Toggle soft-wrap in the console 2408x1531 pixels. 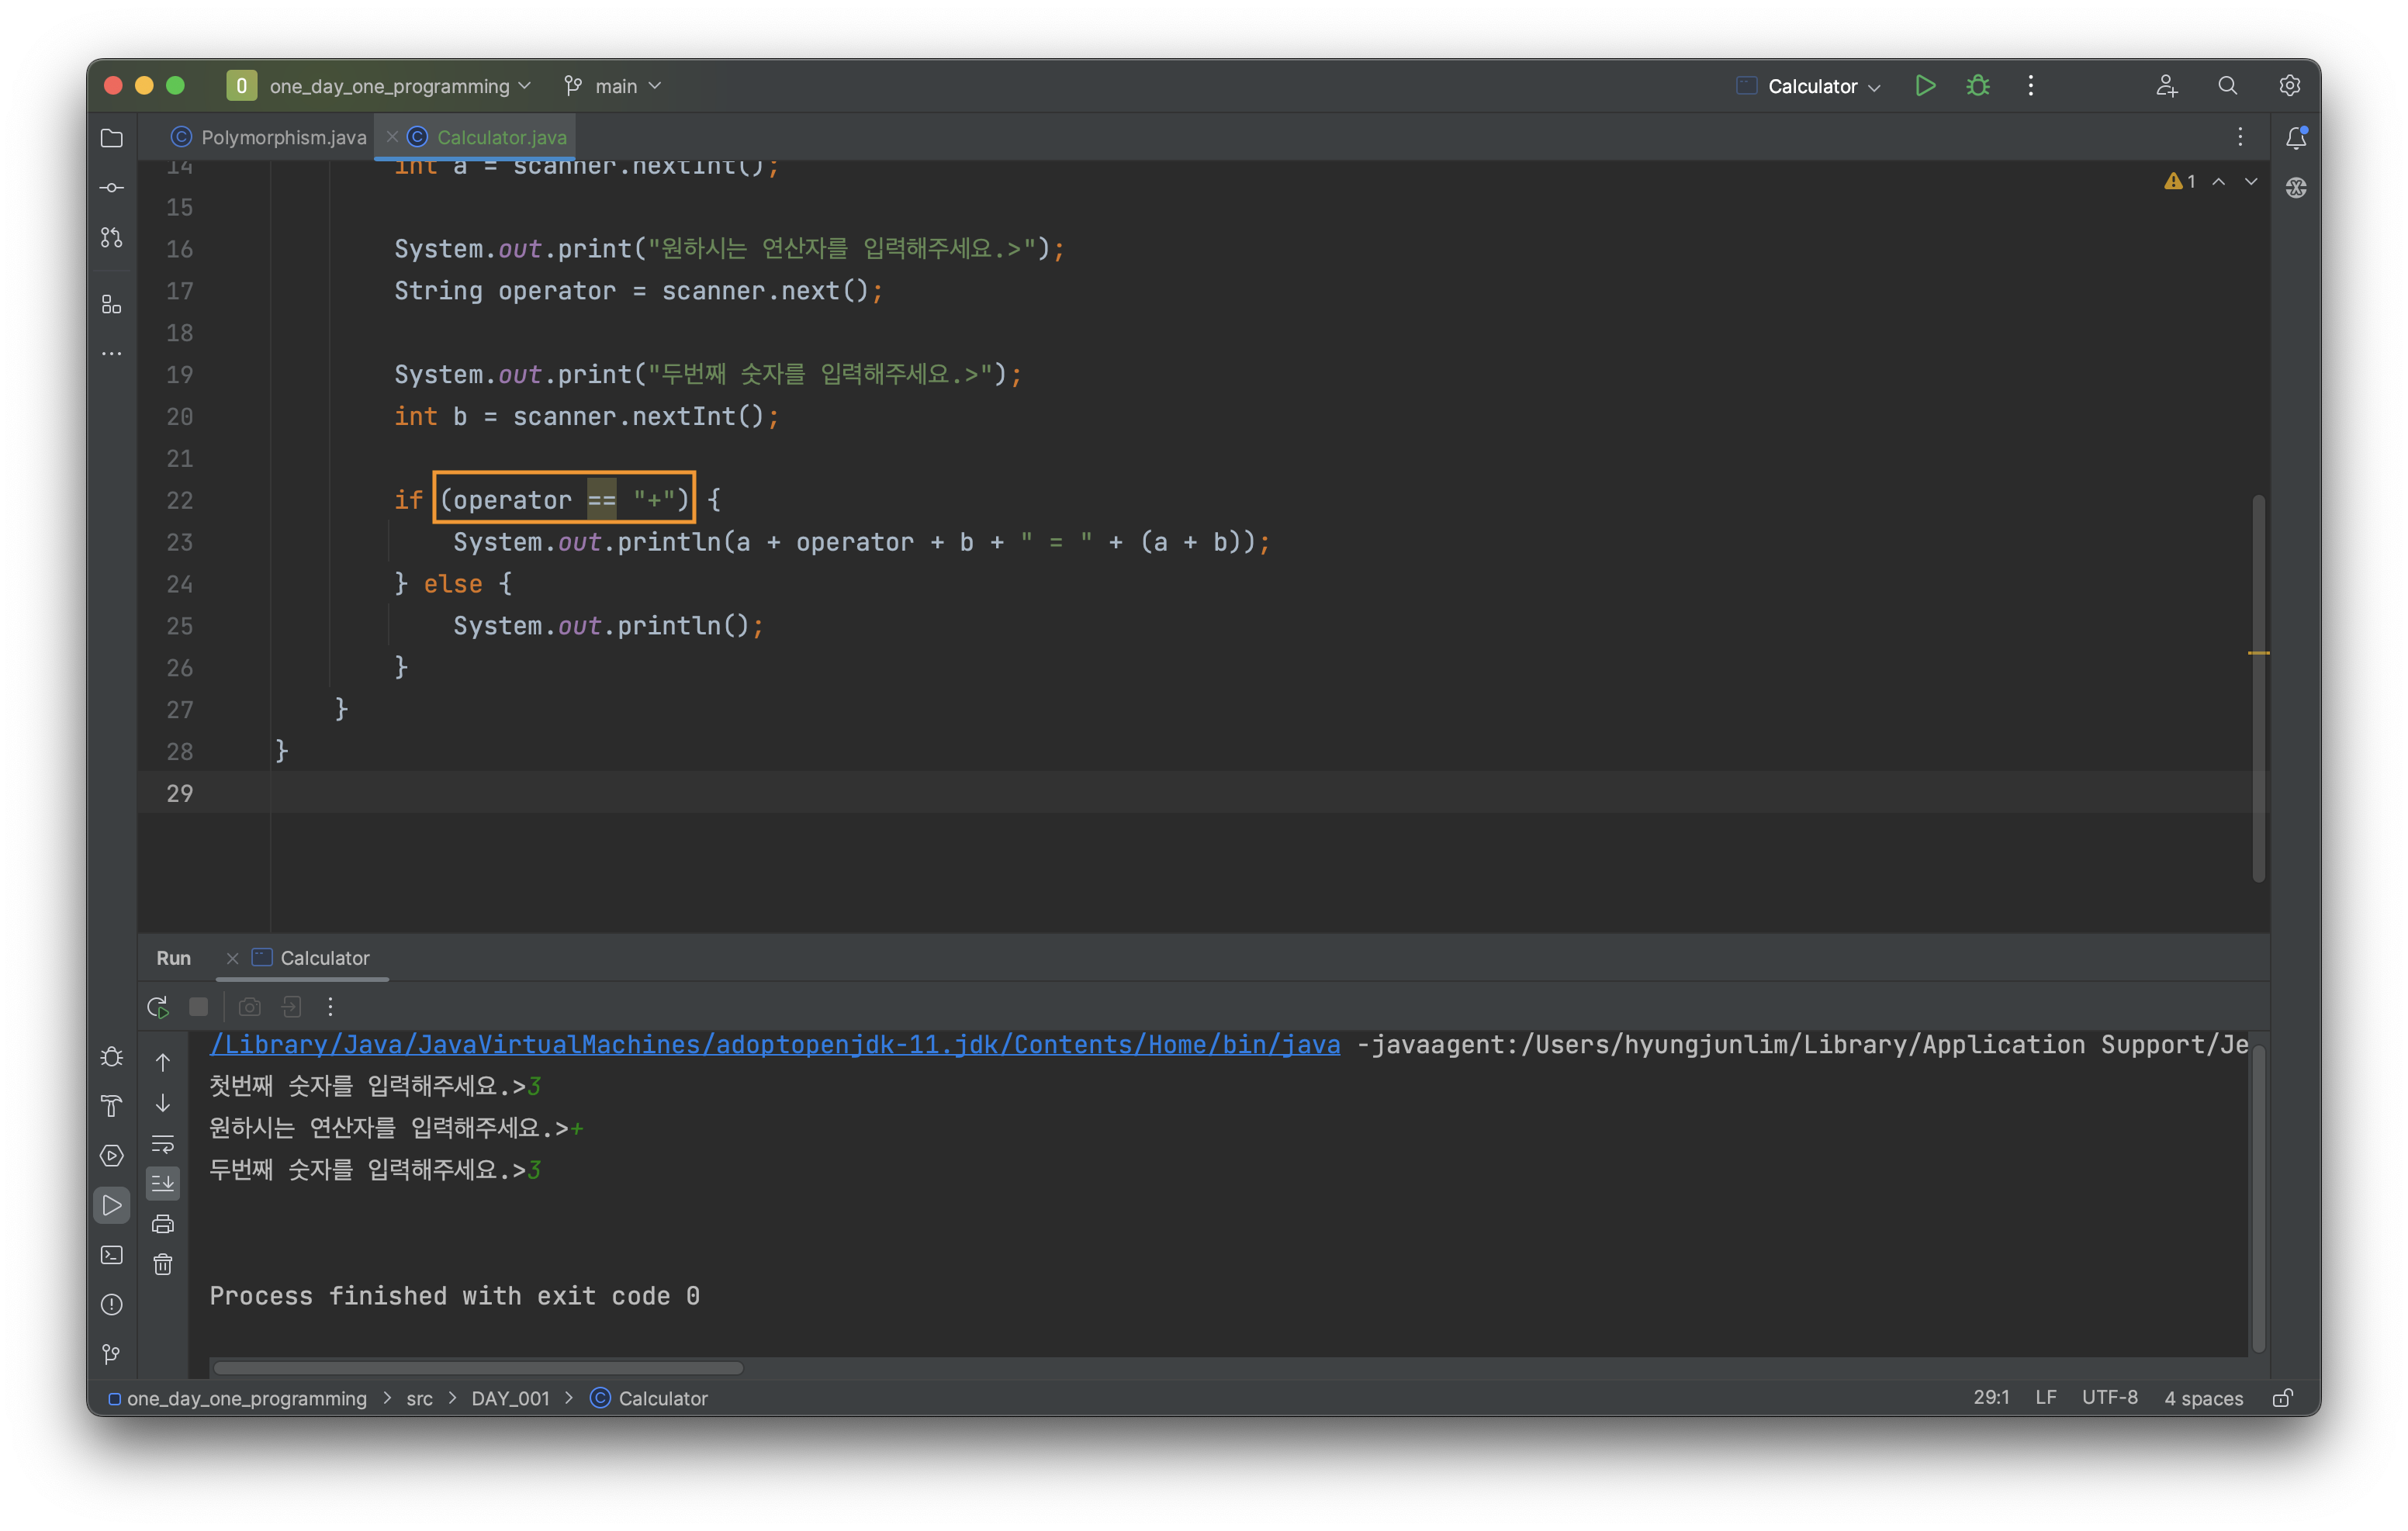(163, 1143)
